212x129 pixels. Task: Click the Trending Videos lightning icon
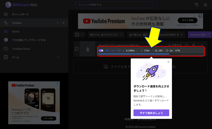pos(6,49)
